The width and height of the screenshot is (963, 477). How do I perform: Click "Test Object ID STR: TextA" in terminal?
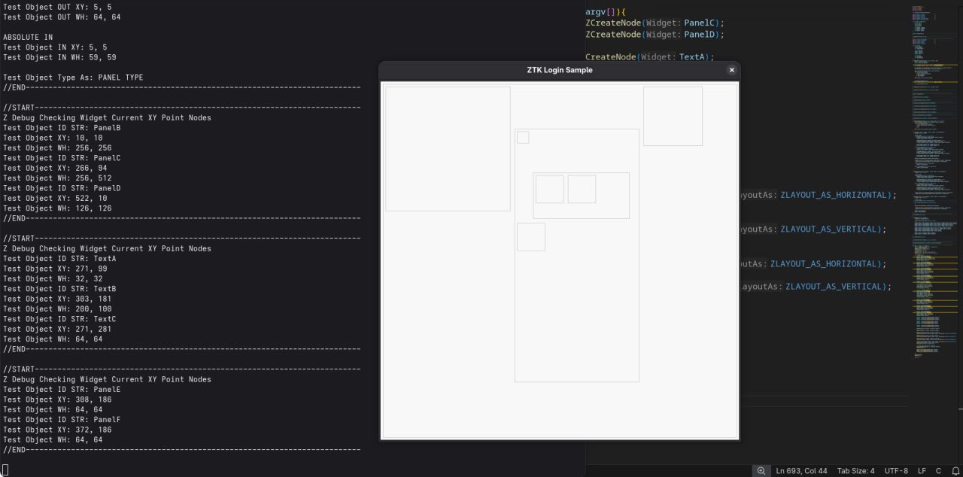[x=59, y=259]
